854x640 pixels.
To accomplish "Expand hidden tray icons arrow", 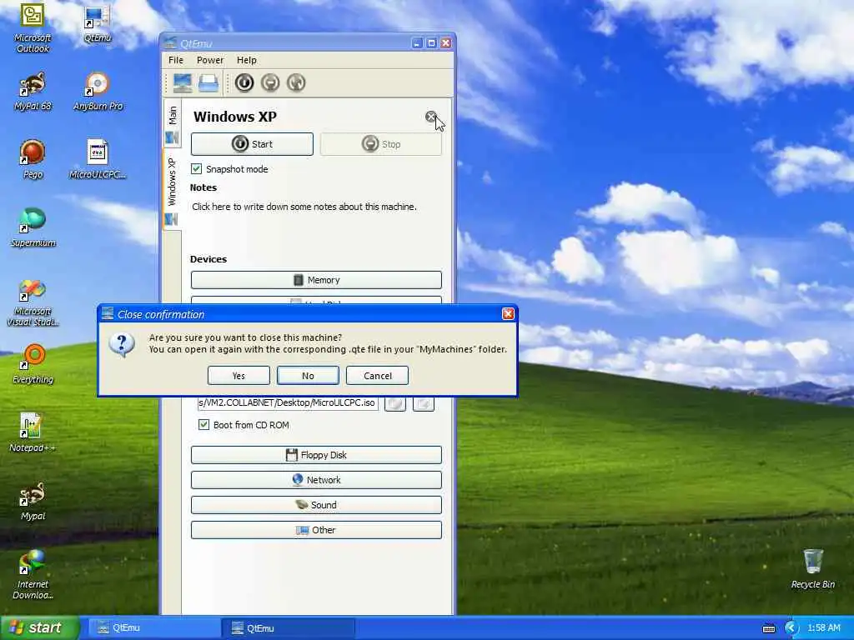I will point(791,628).
